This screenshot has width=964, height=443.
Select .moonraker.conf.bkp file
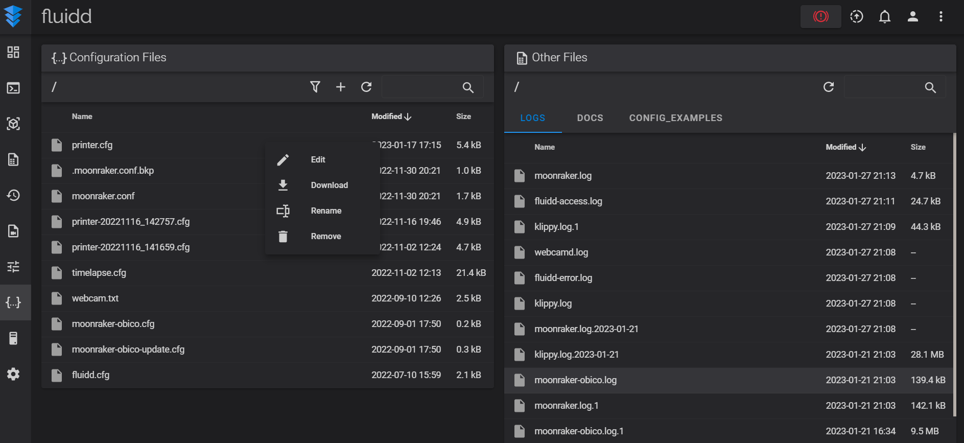pos(268,171)
